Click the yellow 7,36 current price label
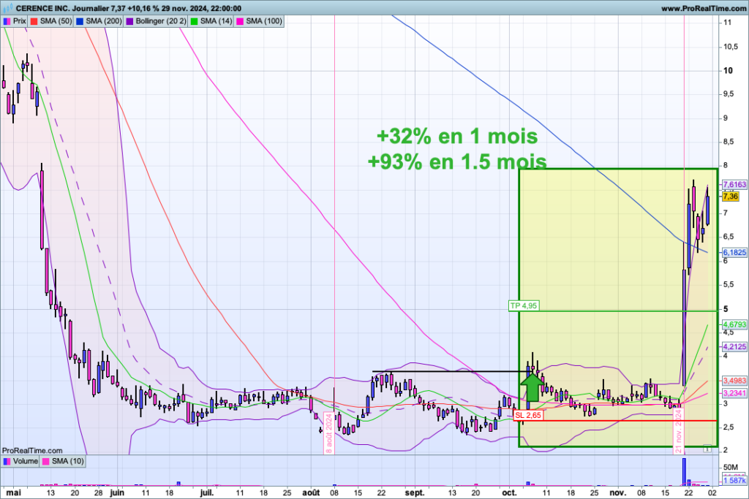The image size is (749, 499). 731,196
